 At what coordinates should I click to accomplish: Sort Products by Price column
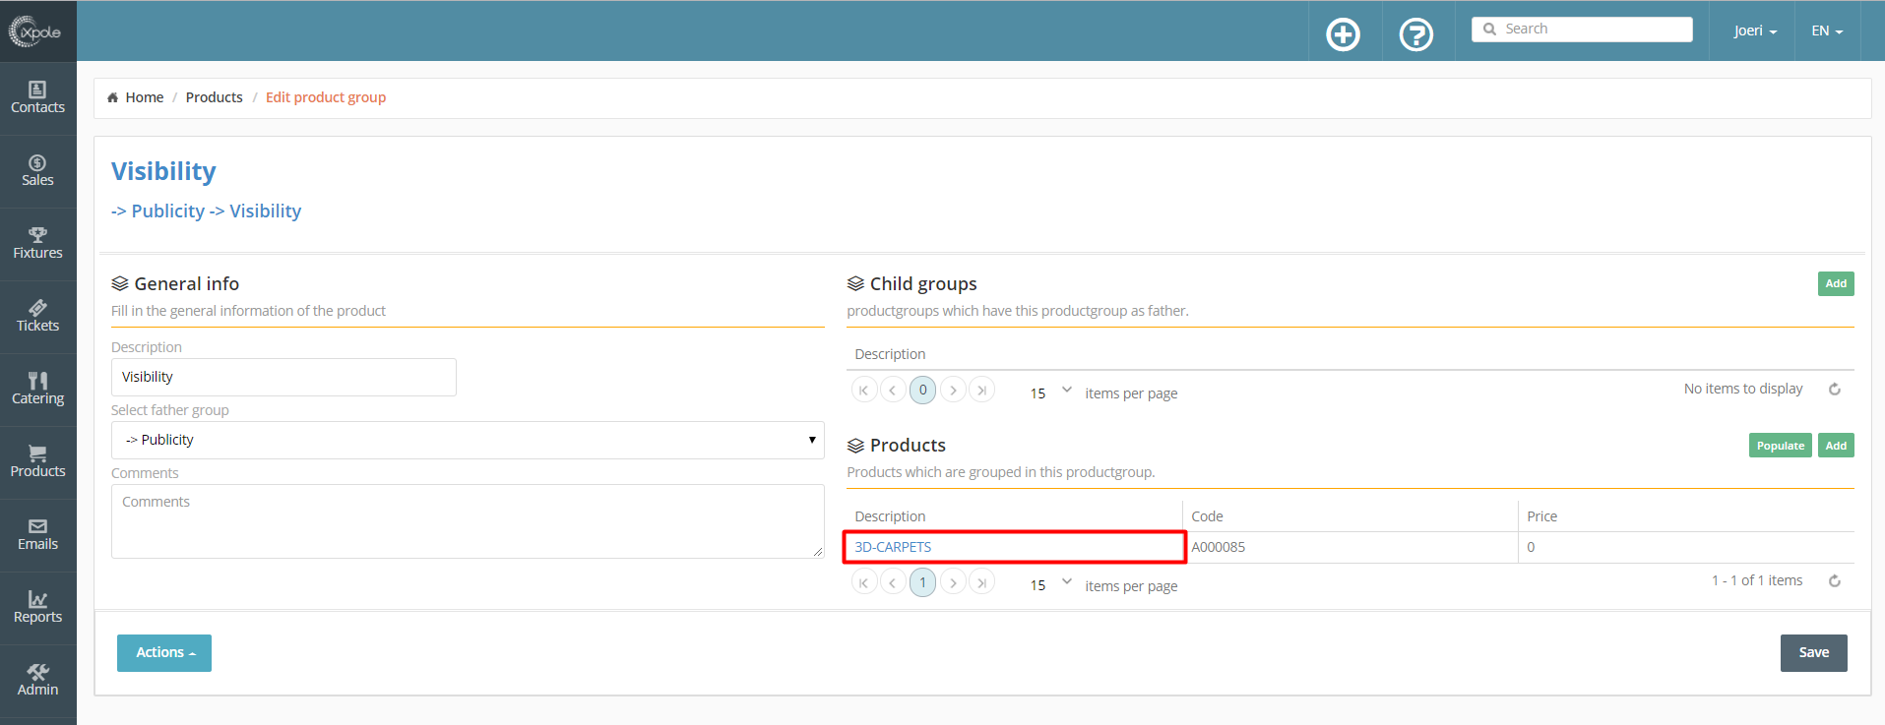pos(1541,516)
